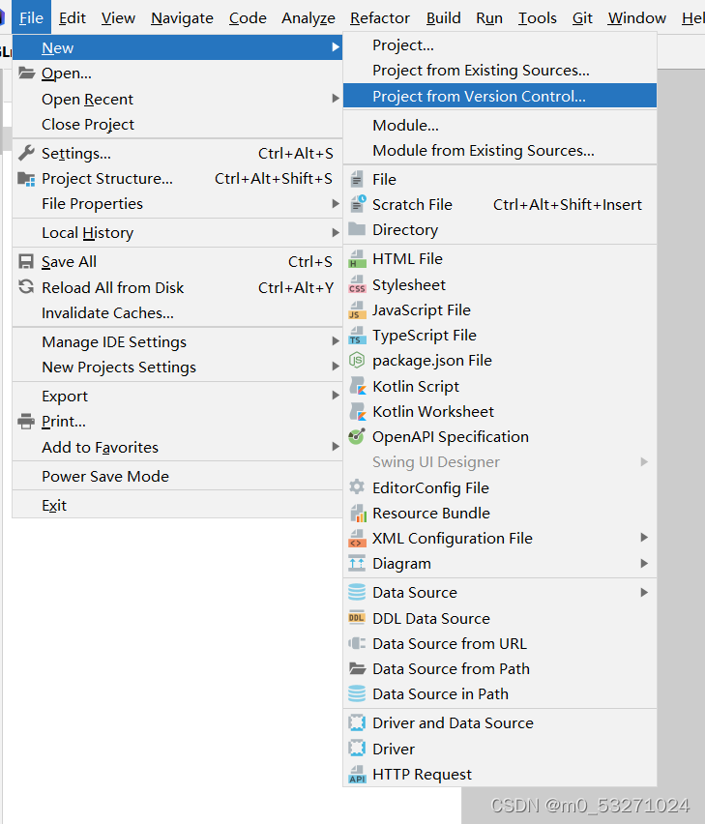
Task: Choose Project from Existing Sources
Action: 500,71
